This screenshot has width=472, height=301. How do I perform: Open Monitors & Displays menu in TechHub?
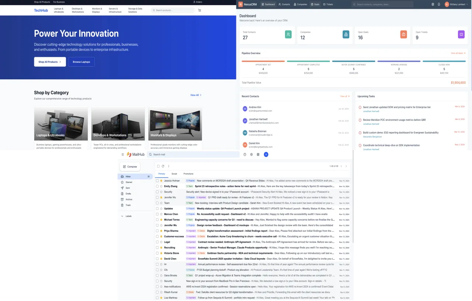(97, 10)
